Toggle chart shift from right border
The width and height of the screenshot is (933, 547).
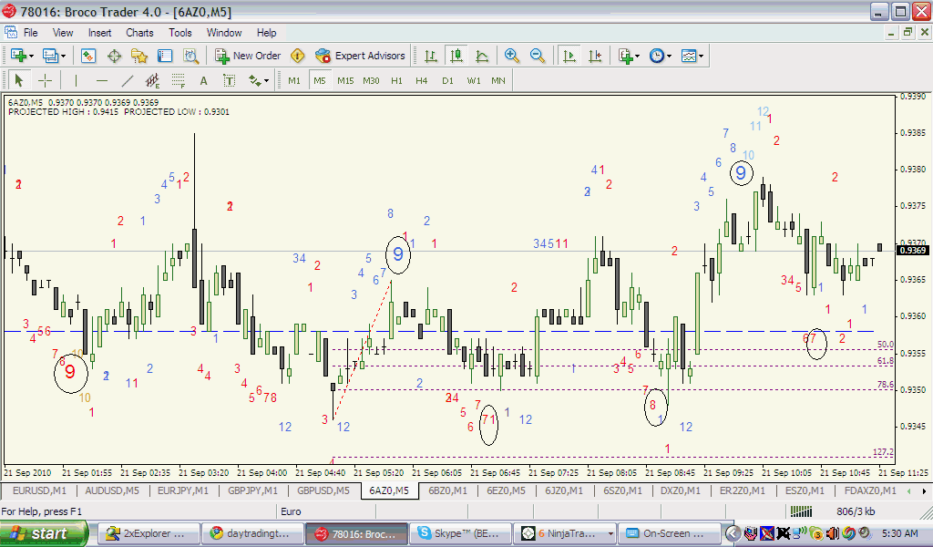coord(595,56)
